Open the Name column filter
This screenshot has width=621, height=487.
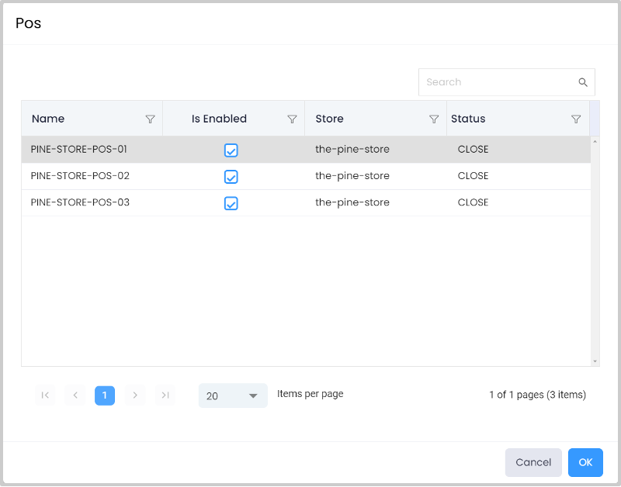151,119
